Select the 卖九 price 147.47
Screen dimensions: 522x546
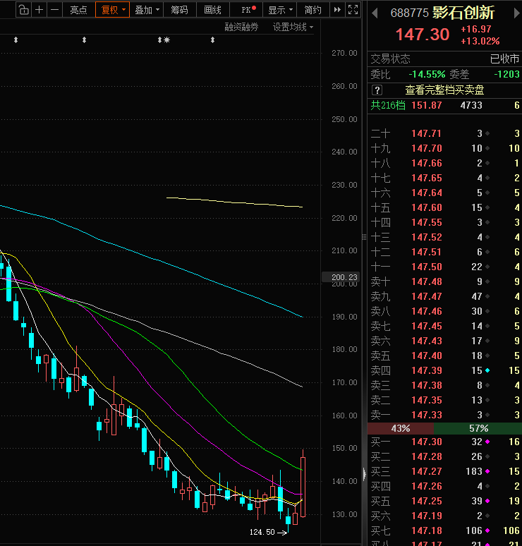(x=427, y=296)
